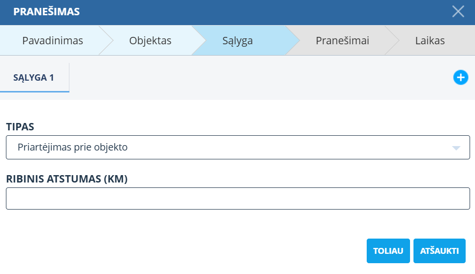Click the Tipas dropdown arrow
475x274 pixels.
click(x=456, y=148)
